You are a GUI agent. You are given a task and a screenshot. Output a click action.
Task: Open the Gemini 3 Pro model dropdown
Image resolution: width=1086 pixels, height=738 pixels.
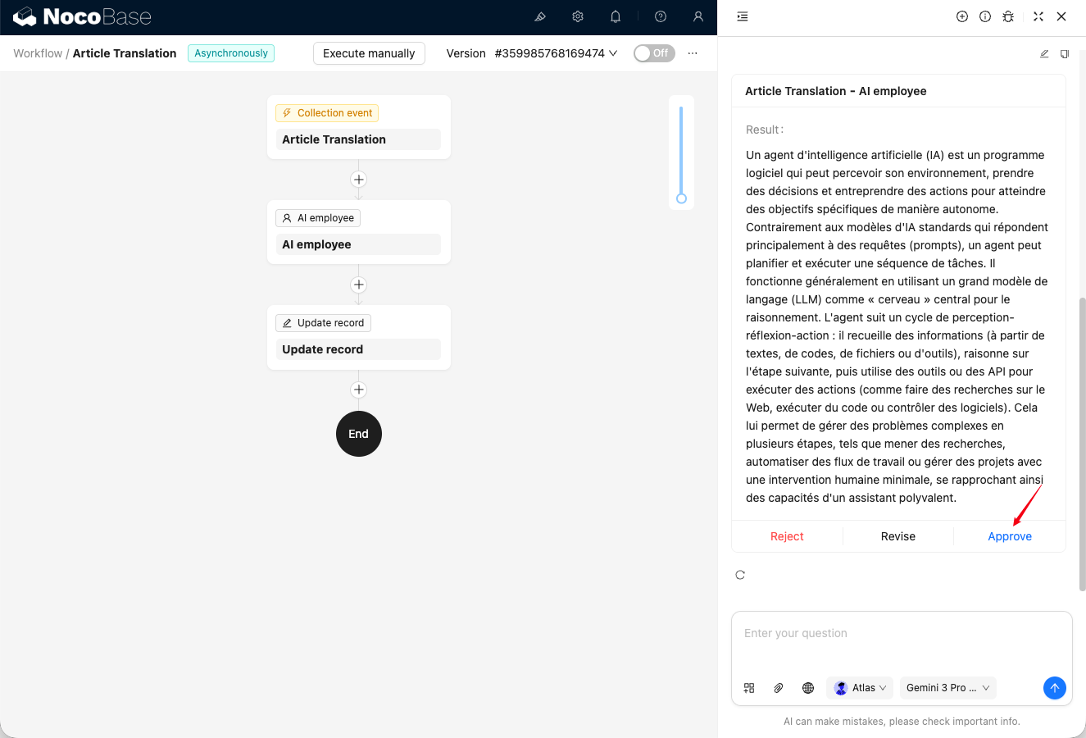947,688
